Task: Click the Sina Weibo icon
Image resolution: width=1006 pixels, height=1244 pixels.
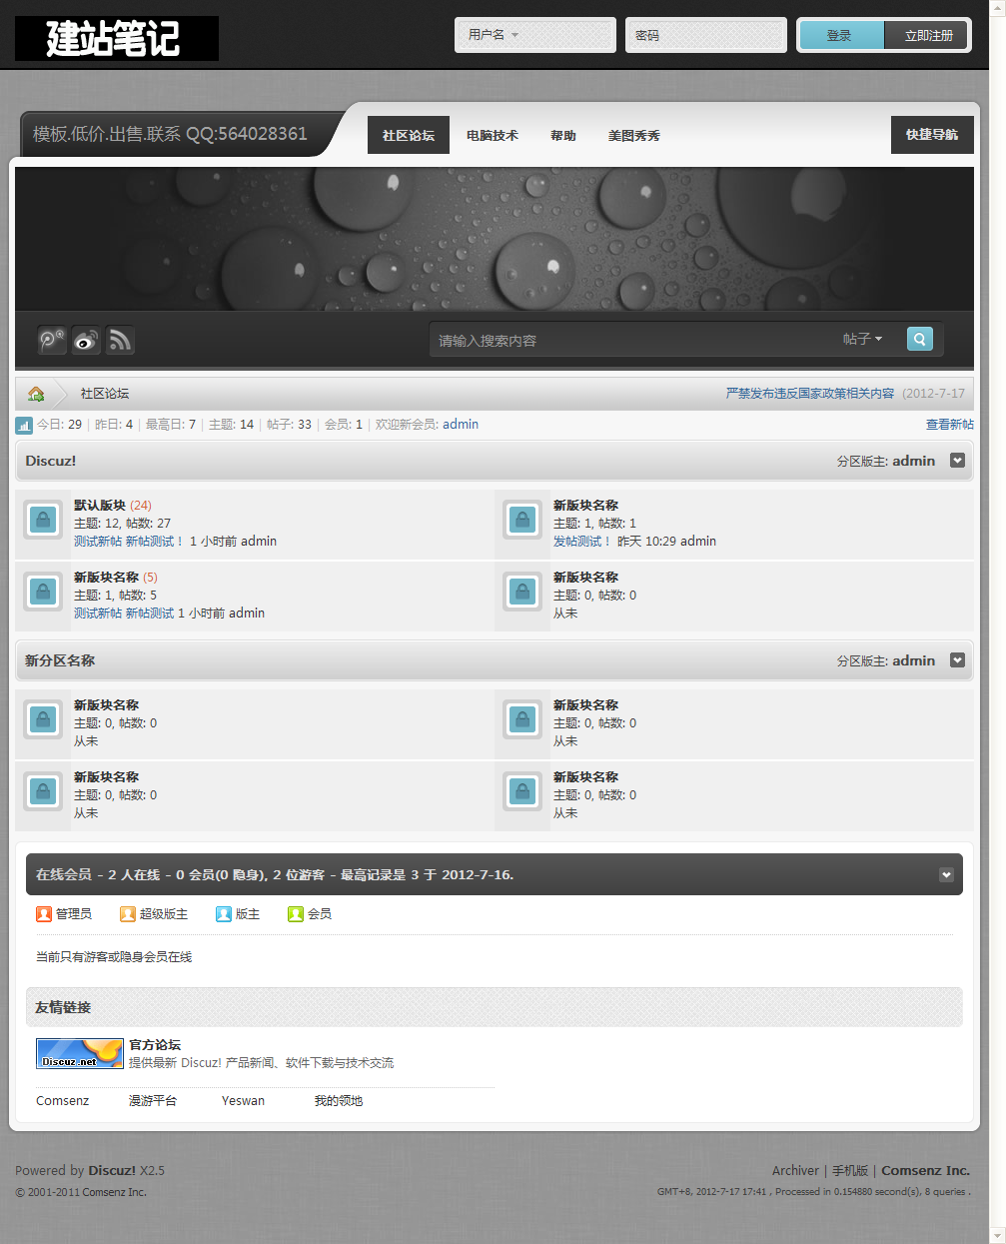Action: click(x=85, y=340)
